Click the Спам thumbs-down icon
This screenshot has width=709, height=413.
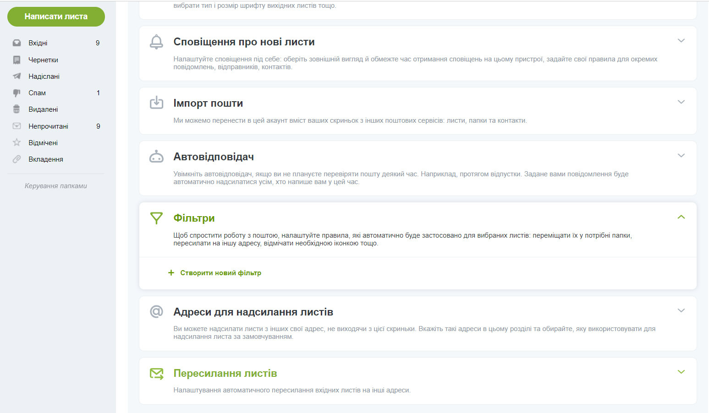click(x=16, y=93)
